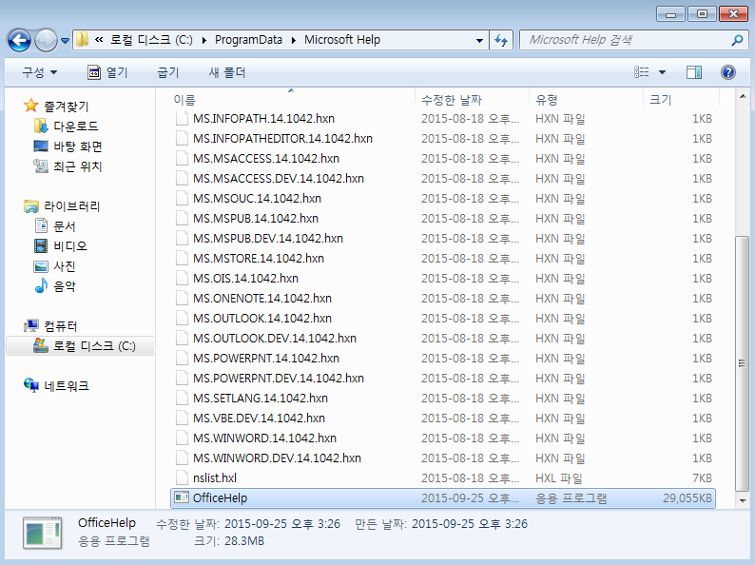Change view with the view mode icon
Image resolution: width=755 pixels, height=565 pixels.
pos(641,72)
